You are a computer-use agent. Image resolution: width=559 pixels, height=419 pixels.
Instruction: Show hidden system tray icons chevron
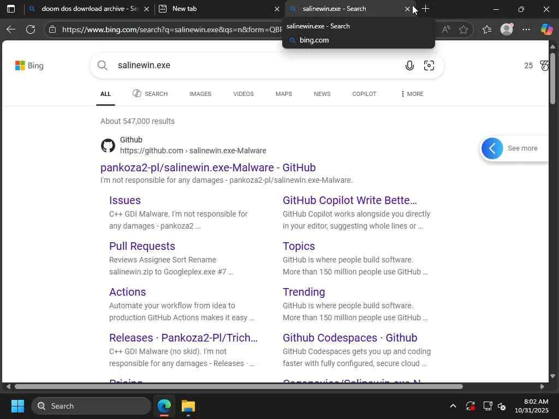click(453, 406)
